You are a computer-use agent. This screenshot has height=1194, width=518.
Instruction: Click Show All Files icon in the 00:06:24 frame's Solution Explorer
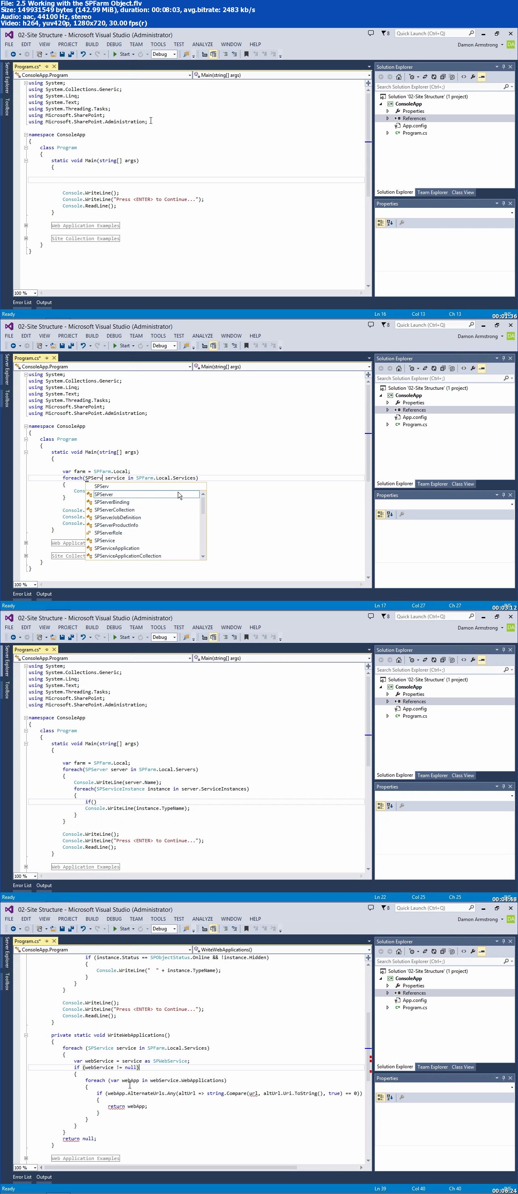tap(452, 951)
